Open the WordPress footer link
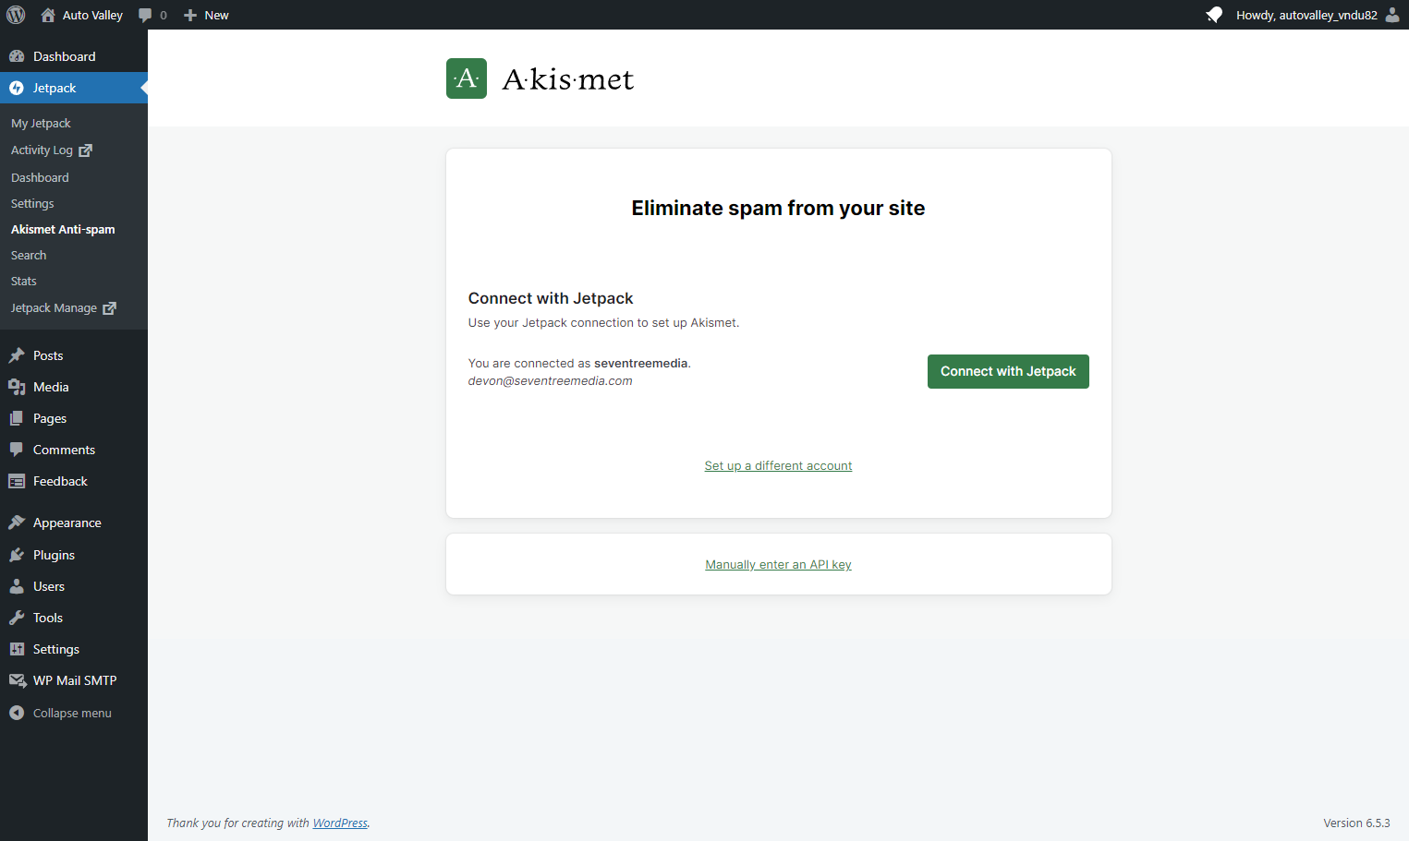 340,823
